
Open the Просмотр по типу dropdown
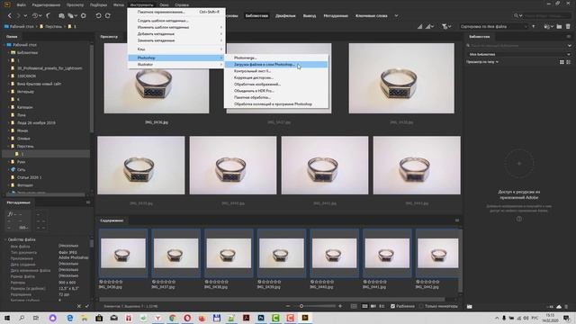click(x=482, y=62)
